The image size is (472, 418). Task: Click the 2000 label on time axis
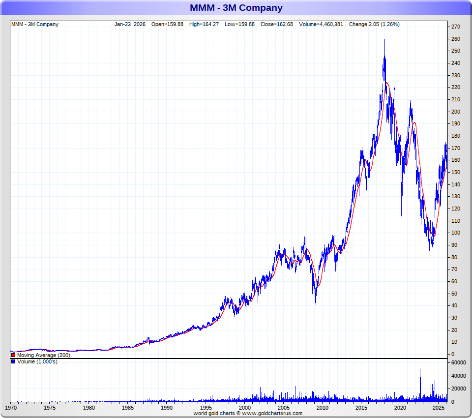pos(244,408)
